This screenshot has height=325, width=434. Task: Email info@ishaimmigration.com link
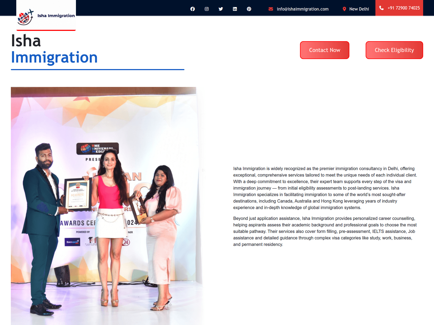[302, 9]
